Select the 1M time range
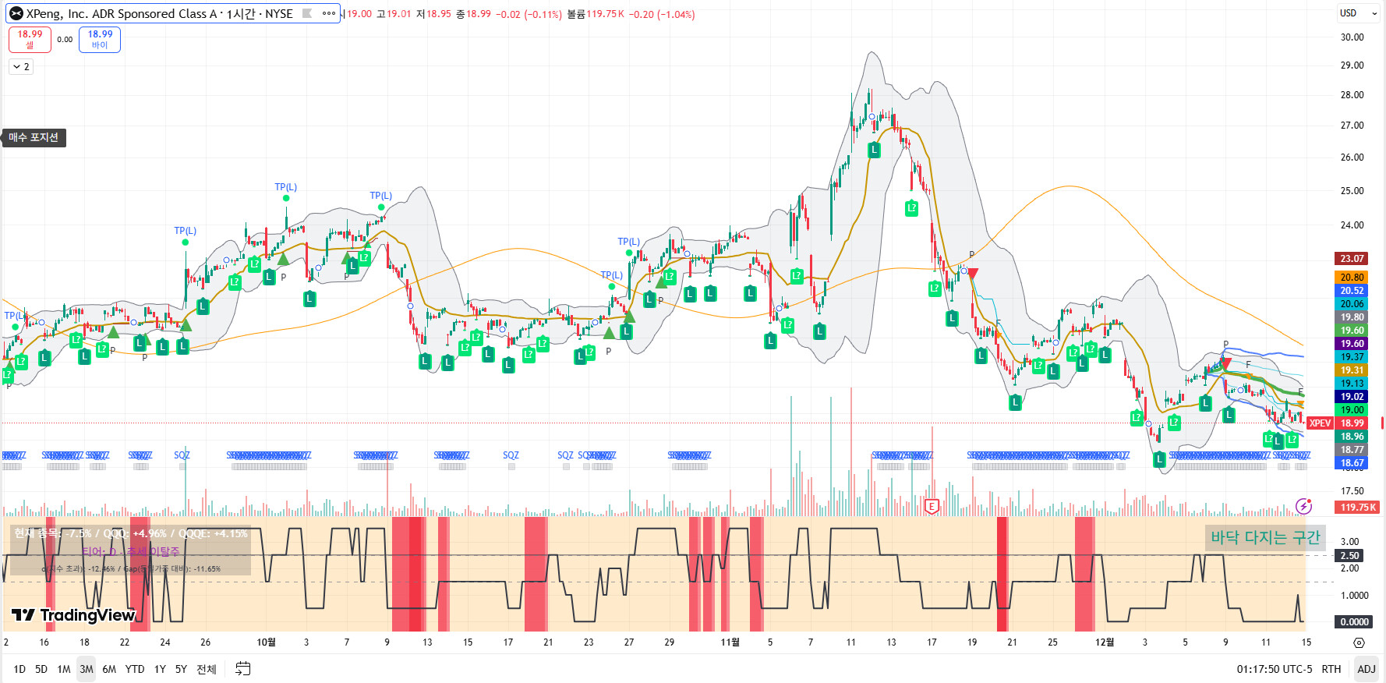 [64, 669]
